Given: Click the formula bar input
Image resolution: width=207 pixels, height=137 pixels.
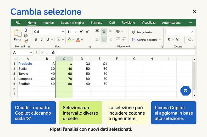Looking at the screenshot, I should click(126, 53).
